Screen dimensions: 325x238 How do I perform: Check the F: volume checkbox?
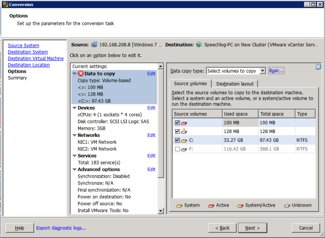click(x=177, y=149)
